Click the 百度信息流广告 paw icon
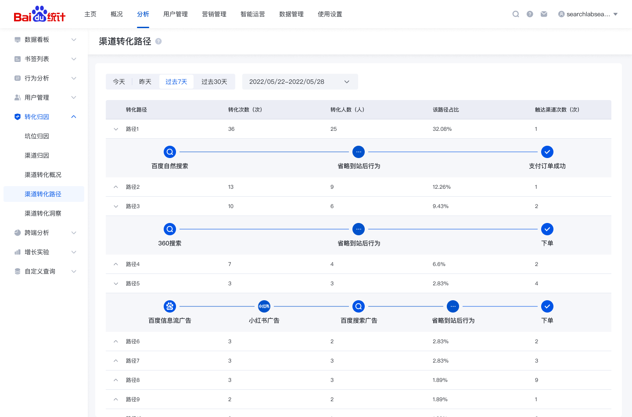 coord(170,306)
